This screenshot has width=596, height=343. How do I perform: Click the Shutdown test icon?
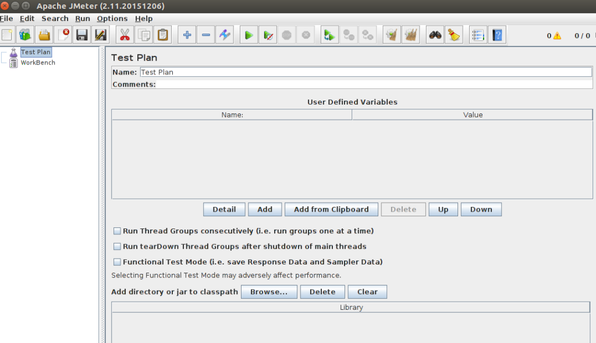click(306, 35)
